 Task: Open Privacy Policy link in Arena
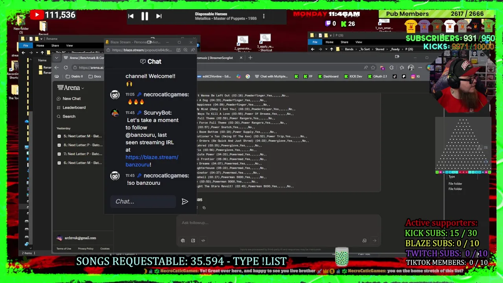tap(86, 248)
